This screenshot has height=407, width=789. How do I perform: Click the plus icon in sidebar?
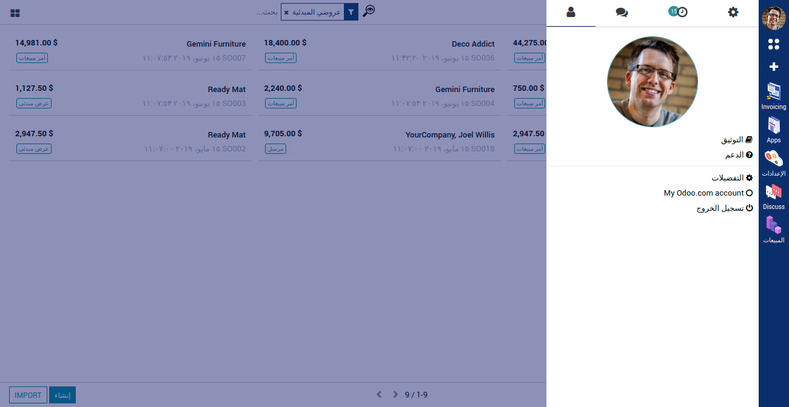point(773,67)
